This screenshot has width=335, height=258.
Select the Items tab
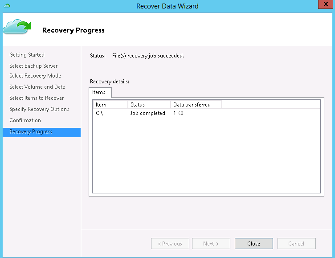coord(100,92)
